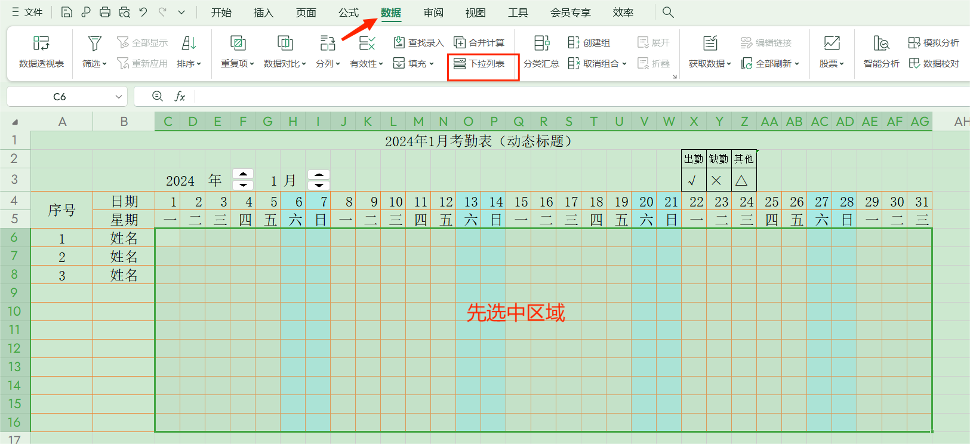The image size is (970, 444).
Task: Click the formula bar input area
Action: pyautogui.click(x=582, y=97)
